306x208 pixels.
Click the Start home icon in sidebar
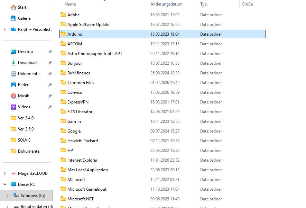coord(13,7)
